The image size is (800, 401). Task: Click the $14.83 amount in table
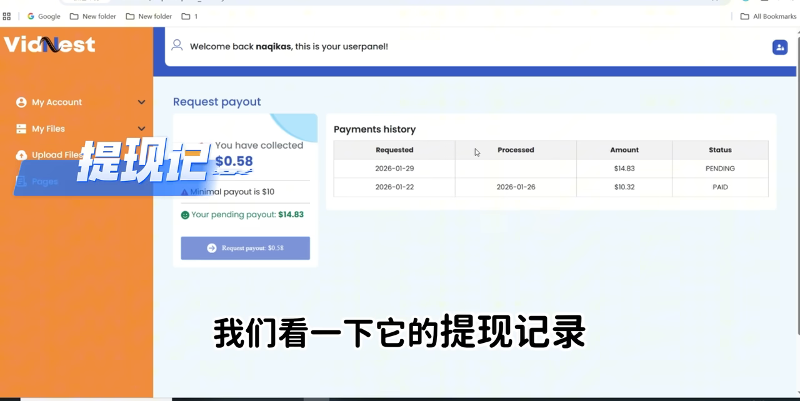coord(624,169)
